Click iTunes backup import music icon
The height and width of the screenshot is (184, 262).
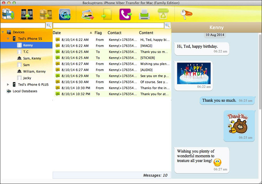click(x=65, y=14)
